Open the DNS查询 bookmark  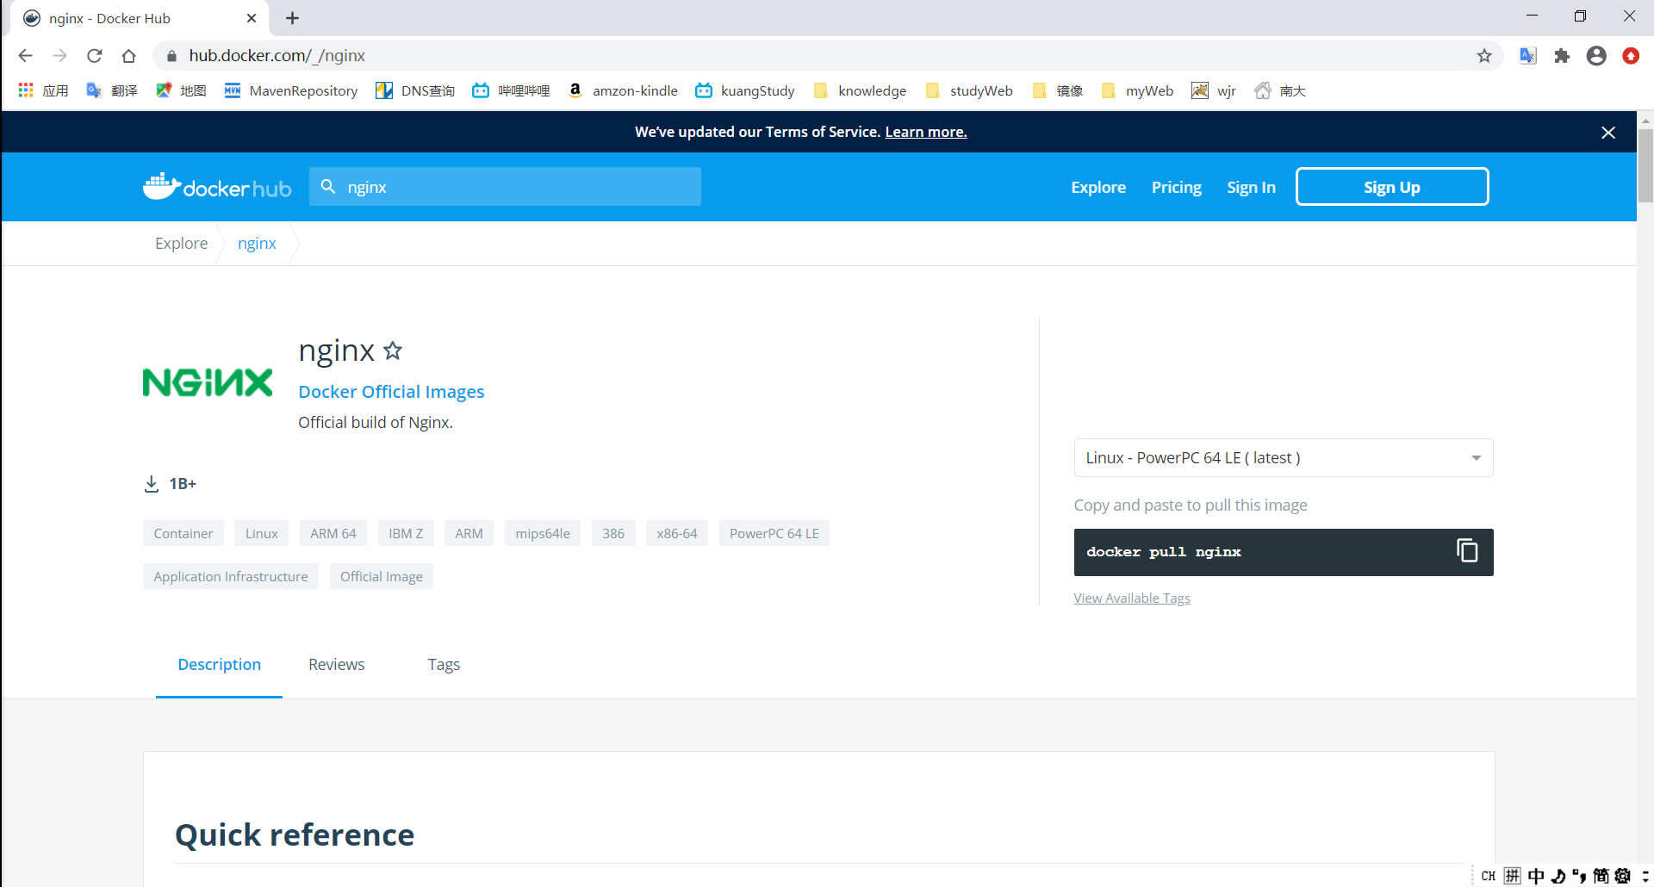(x=415, y=90)
